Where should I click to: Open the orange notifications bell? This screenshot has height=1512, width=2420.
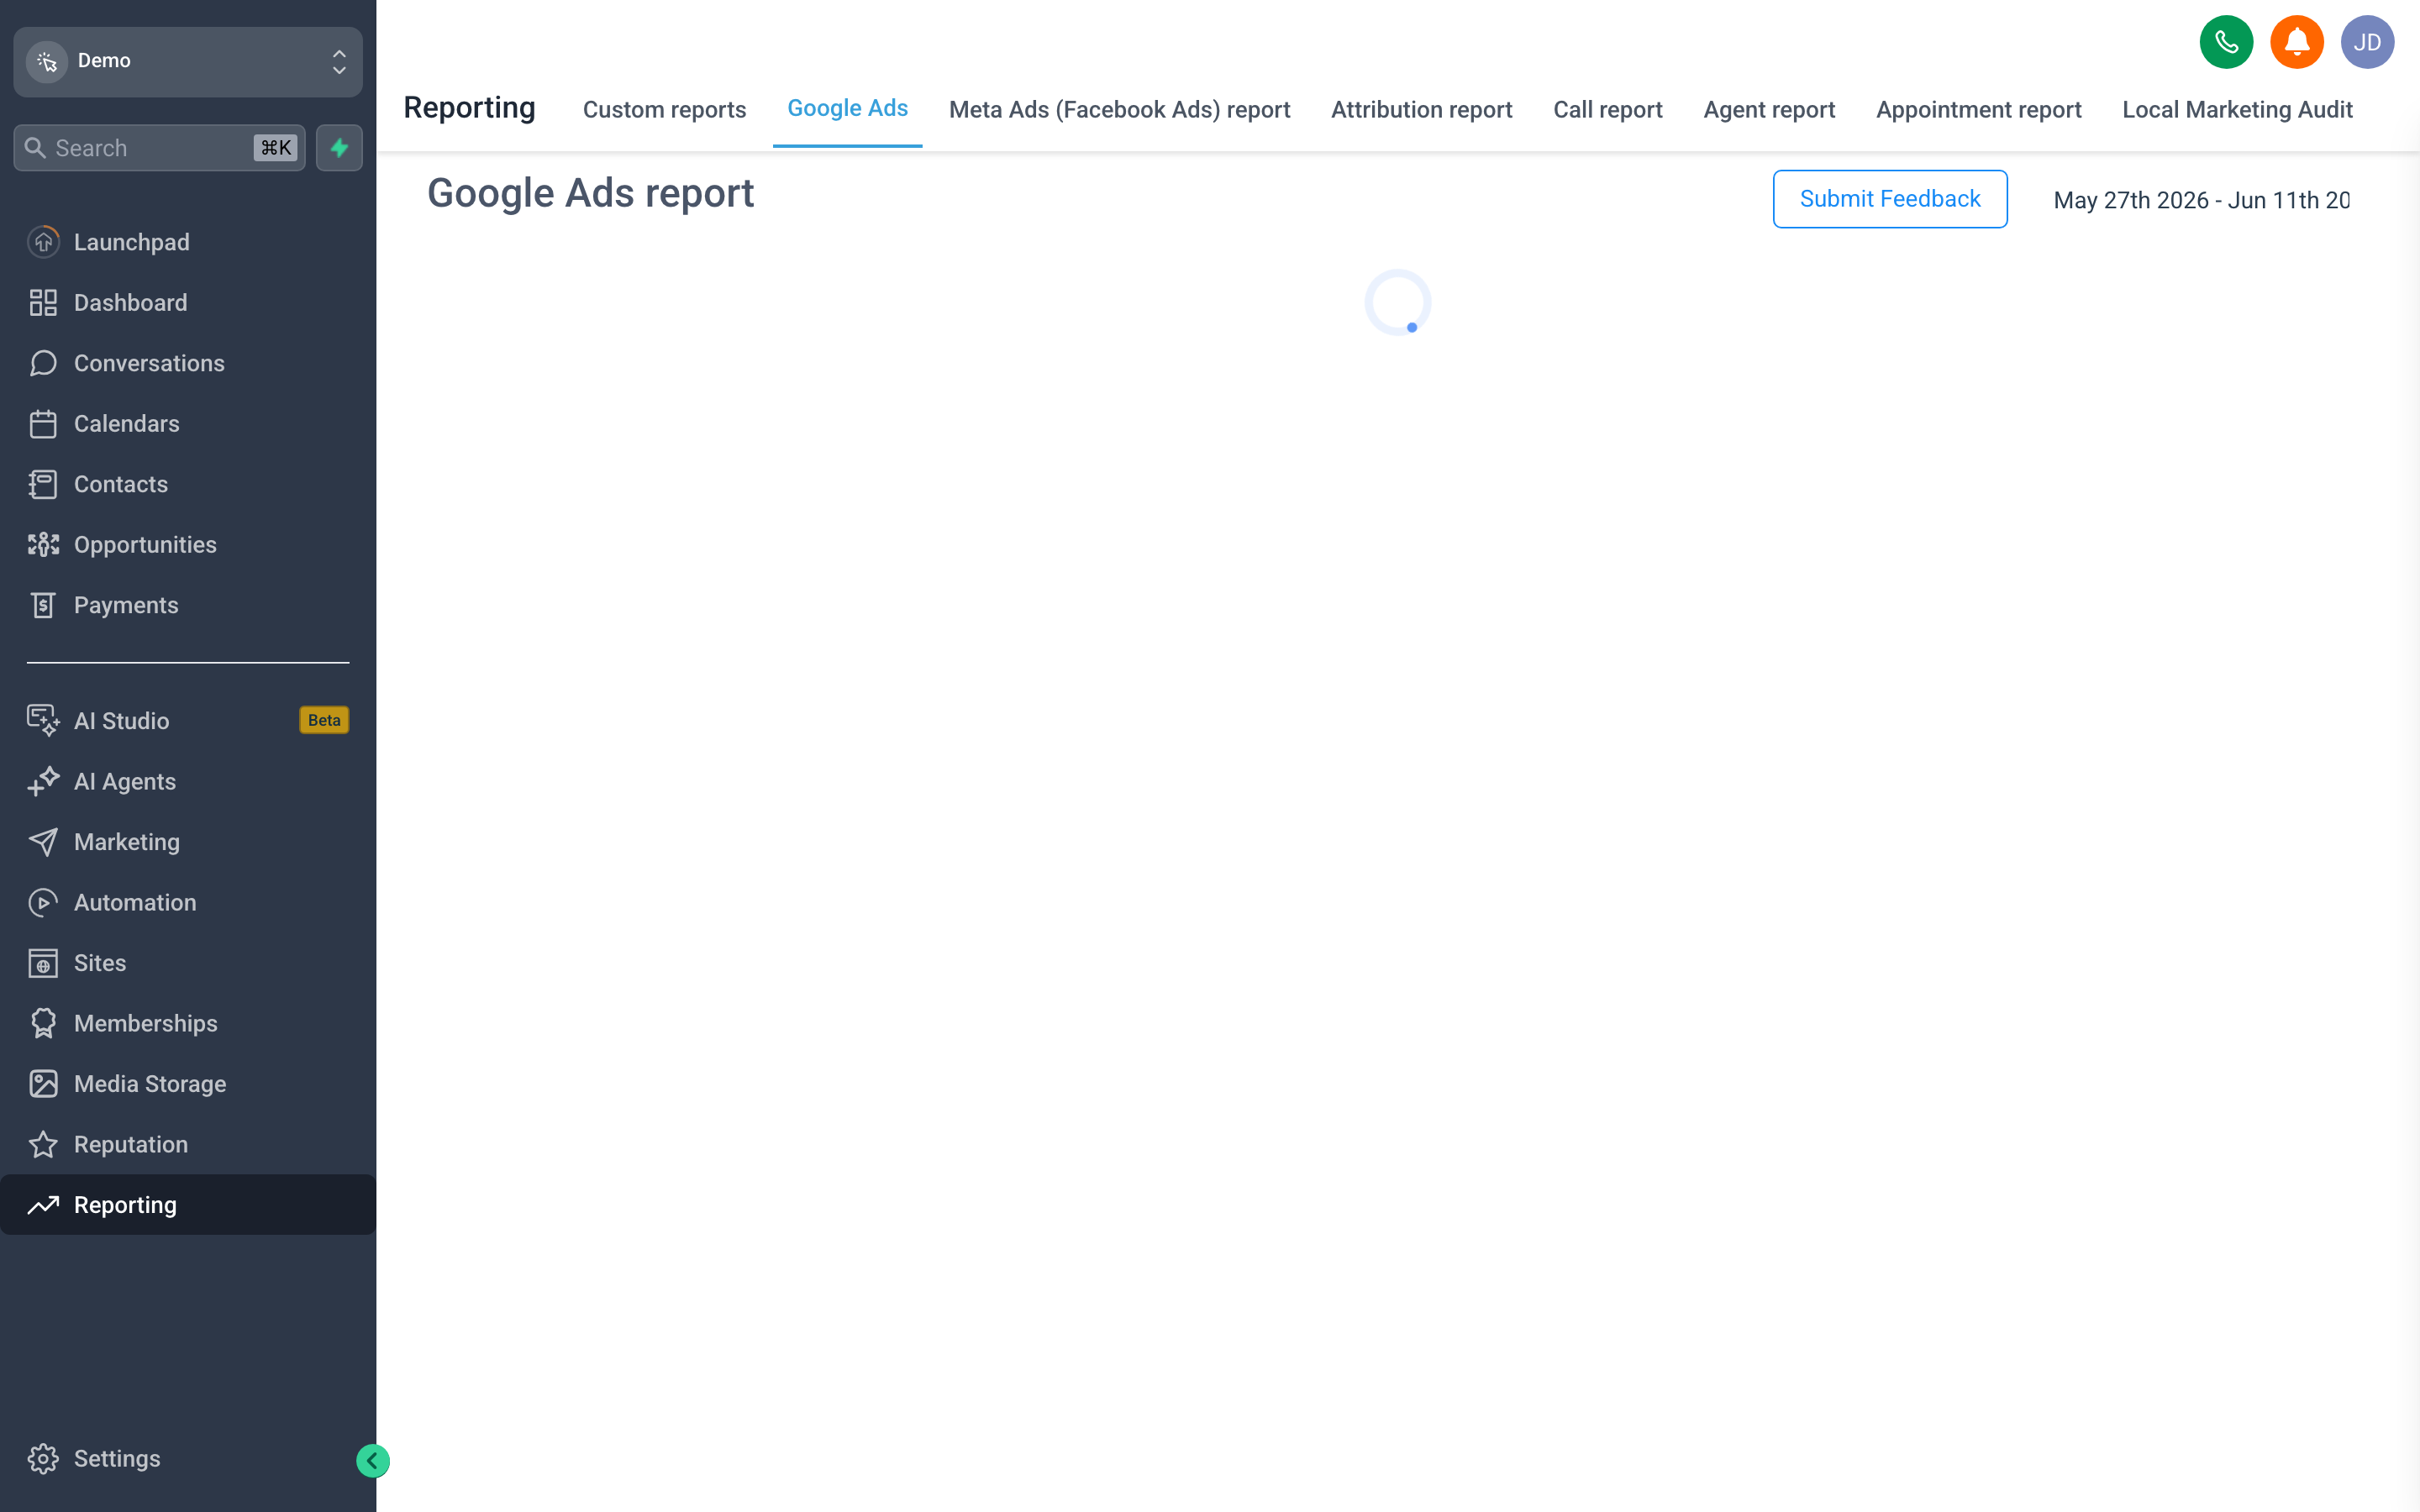2297,42
